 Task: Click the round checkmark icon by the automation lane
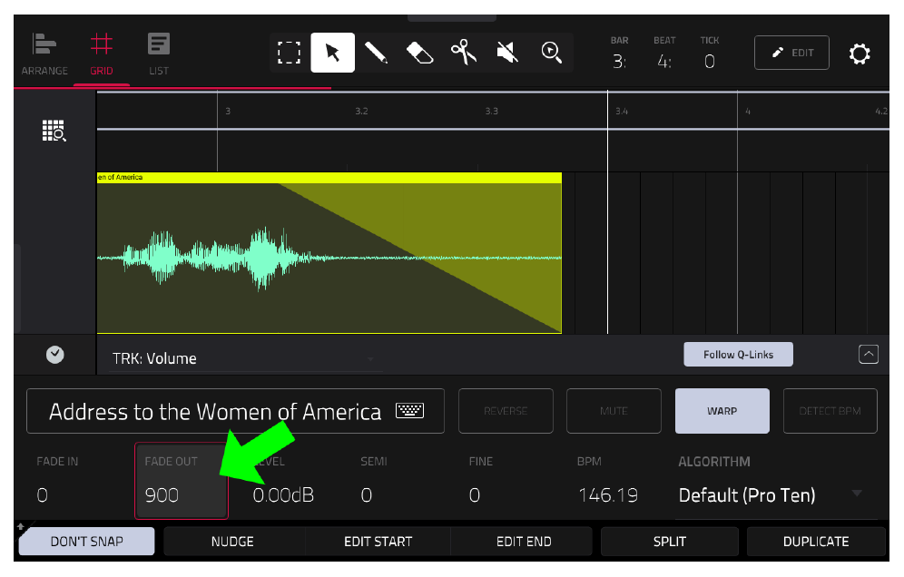coord(55,355)
